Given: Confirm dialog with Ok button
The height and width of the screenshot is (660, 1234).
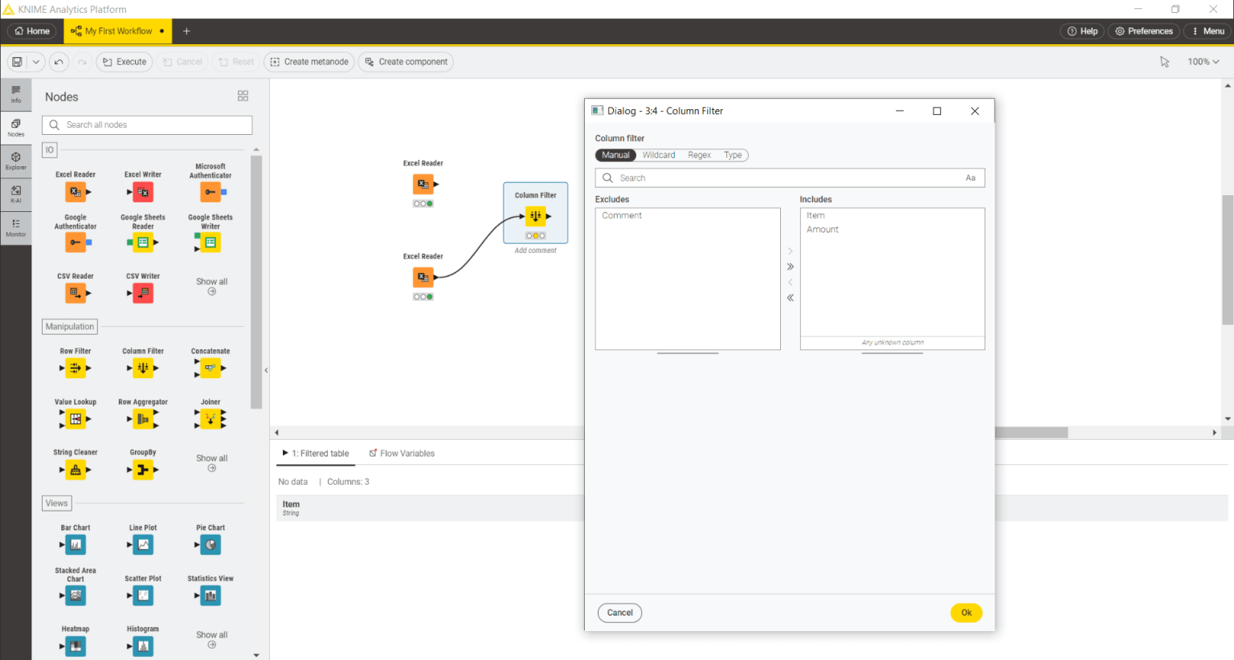Looking at the screenshot, I should [966, 613].
